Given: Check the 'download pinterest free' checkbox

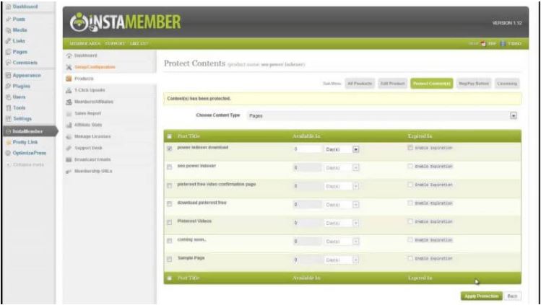Looking at the screenshot, I should (170, 204).
